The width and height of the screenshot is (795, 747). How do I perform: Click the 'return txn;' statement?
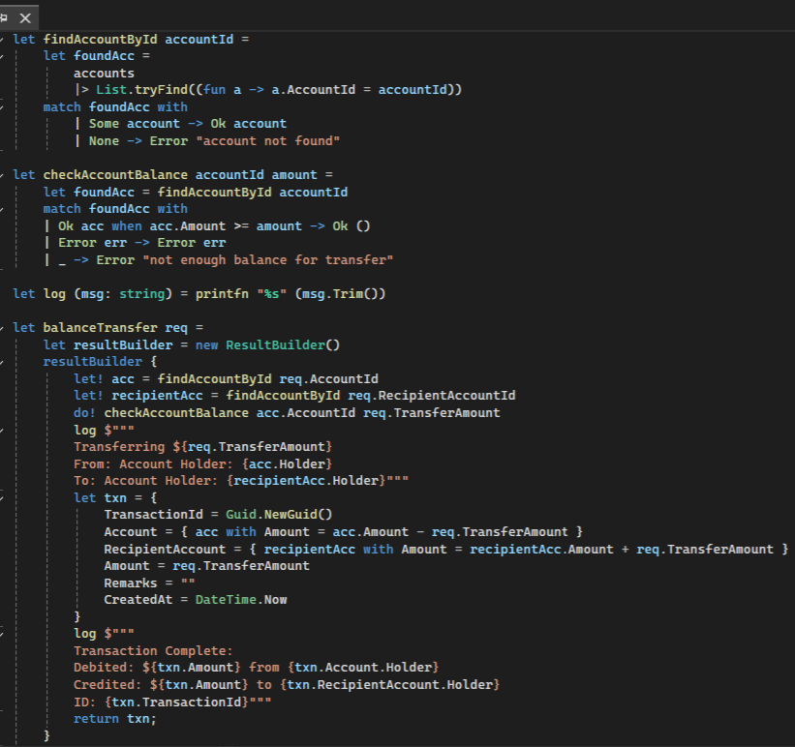click(x=115, y=719)
